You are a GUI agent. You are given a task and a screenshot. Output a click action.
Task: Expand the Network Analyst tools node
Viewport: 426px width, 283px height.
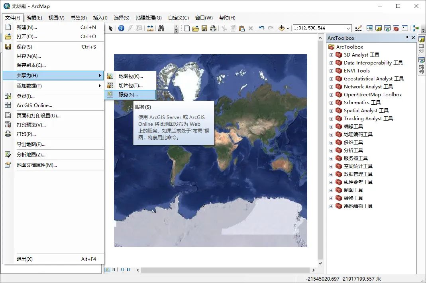tap(331, 87)
